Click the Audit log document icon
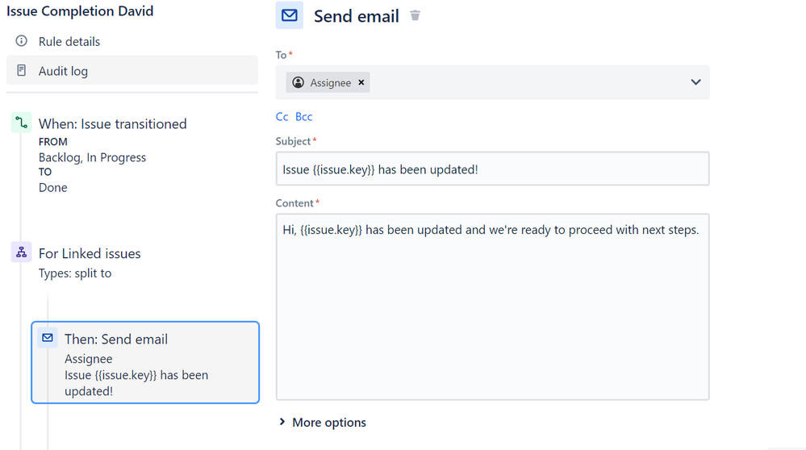 [x=21, y=70]
